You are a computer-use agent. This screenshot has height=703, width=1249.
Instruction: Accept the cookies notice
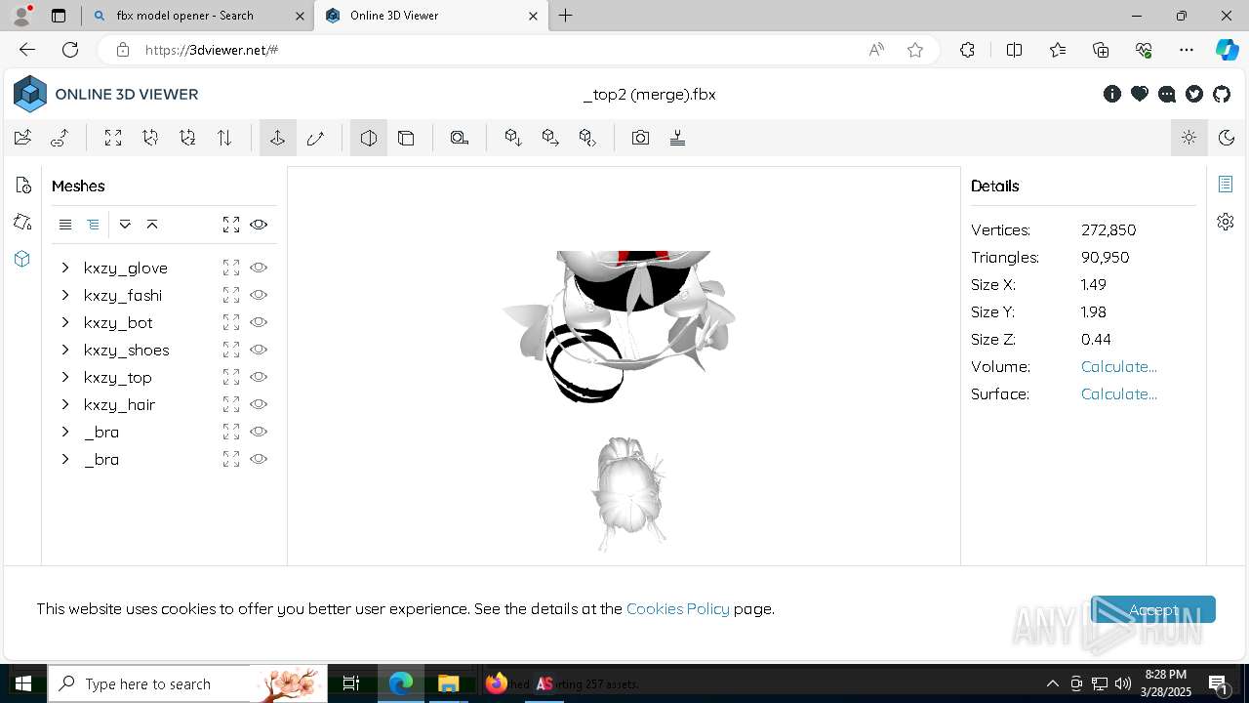pos(1153,609)
